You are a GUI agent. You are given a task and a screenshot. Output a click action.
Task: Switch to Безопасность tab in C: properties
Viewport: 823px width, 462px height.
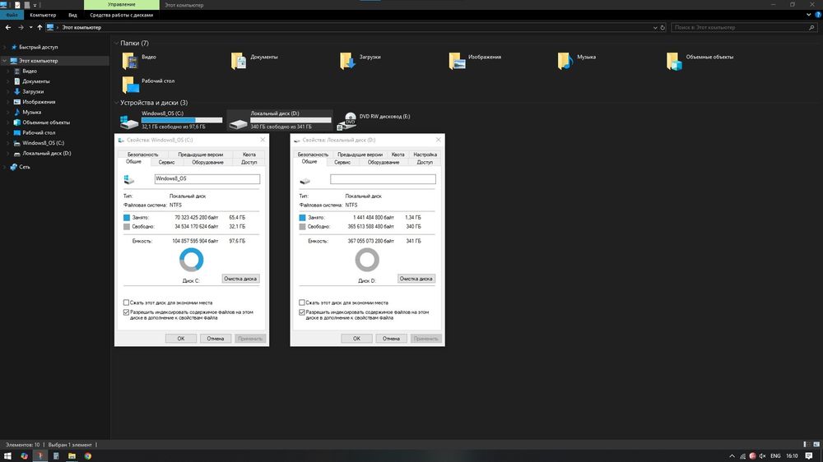142,155
